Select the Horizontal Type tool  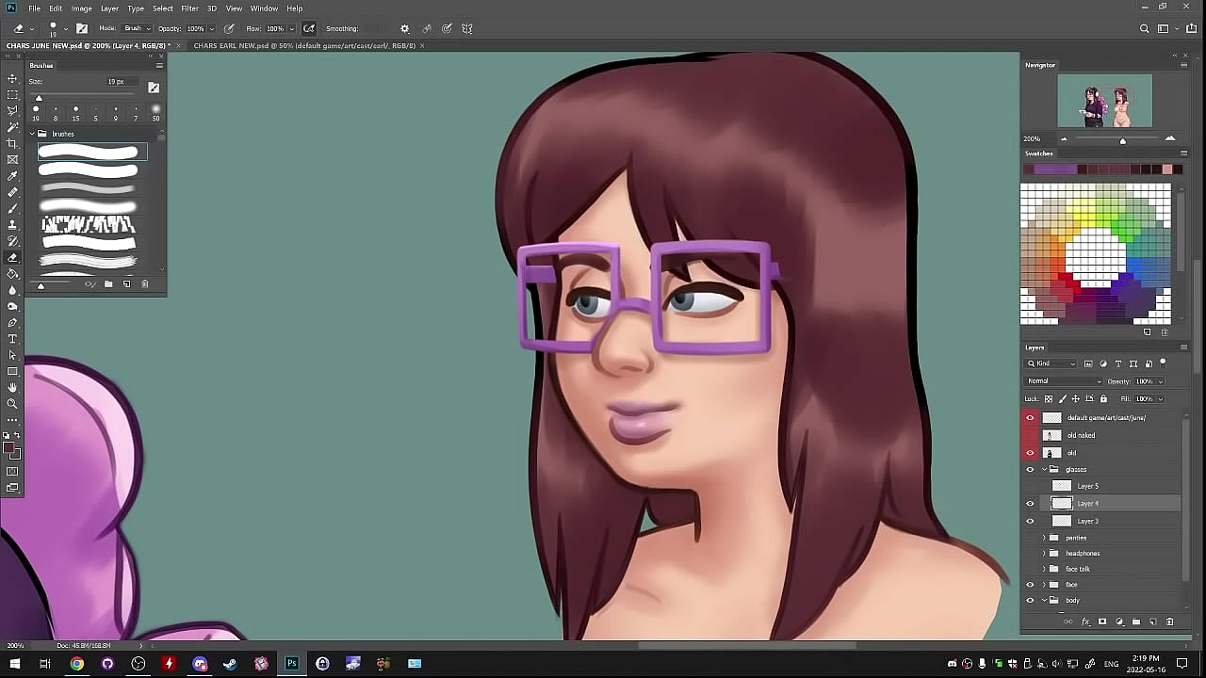(x=12, y=339)
